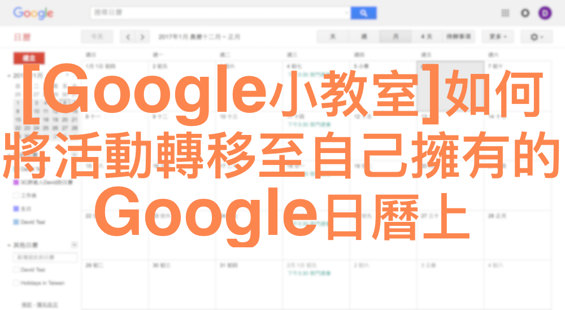Toggle the 生日 calendar blue box

16,209
